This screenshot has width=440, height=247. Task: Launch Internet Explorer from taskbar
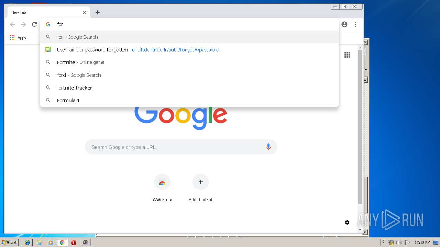click(27, 243)
